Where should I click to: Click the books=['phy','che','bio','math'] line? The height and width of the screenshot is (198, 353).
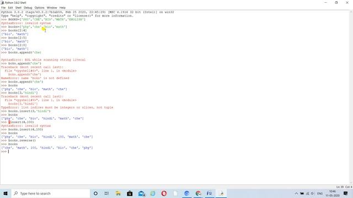(x=34, y=27)
